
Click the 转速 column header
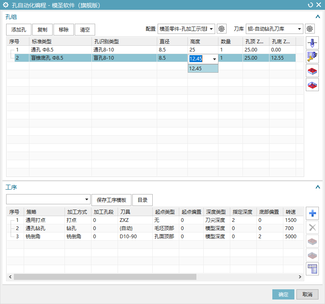point(293,212)
